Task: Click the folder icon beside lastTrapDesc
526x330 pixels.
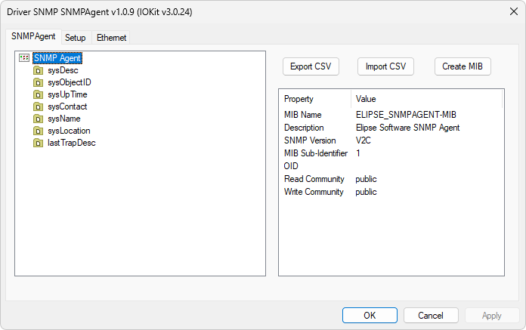Action: coord(39,143)
